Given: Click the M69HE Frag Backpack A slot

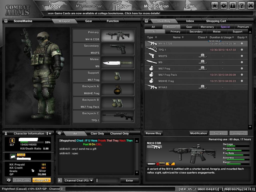Looking at the screenshot, I should pos(118,90).
